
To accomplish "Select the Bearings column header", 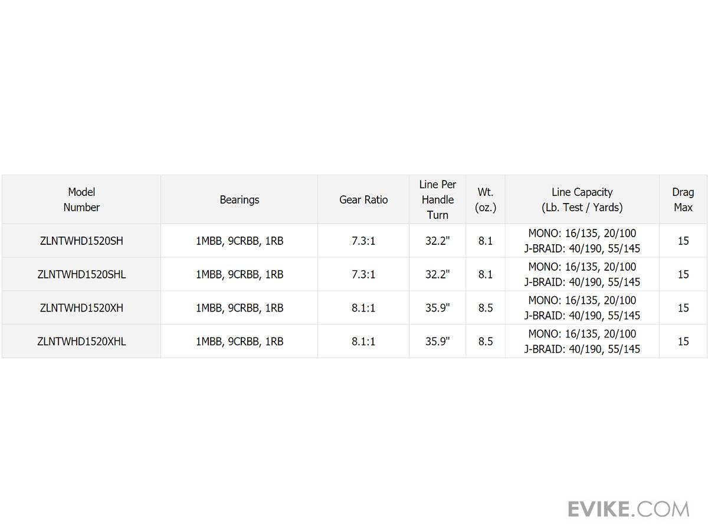I will pos(239,199).
